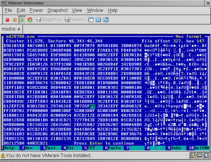Click the 'Hex format' title label
The height and width of the screenshot is (162, 211).
pyautogui.click(x=188, y=37)
